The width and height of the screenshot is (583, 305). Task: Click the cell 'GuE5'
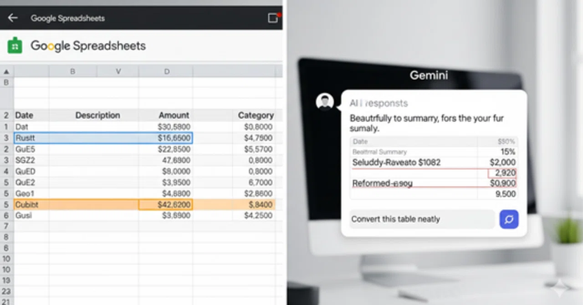coord(31,149)
